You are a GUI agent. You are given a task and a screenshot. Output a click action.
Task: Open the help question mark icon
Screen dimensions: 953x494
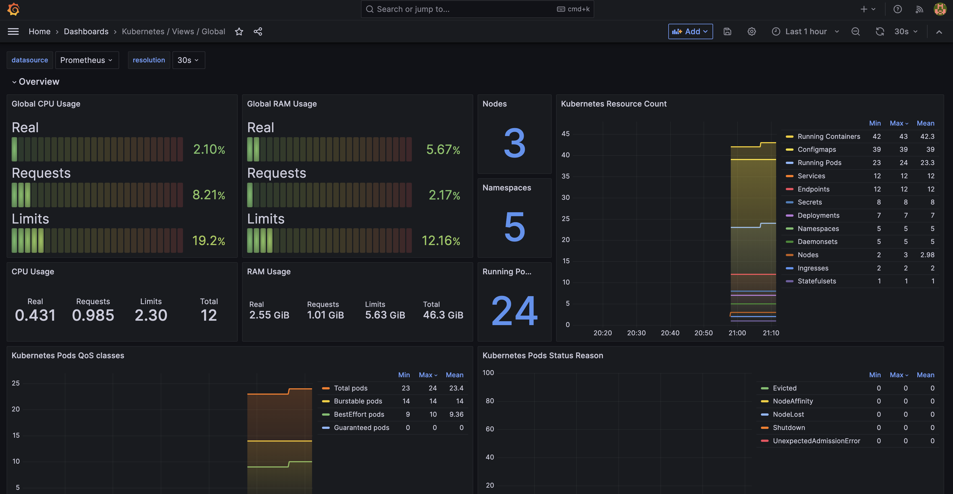[897, 9]
